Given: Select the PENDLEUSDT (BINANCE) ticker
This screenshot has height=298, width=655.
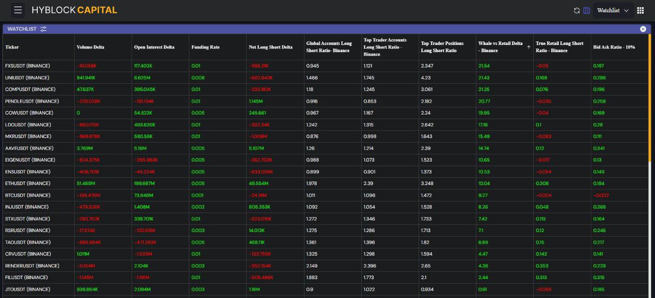Looking at the screenshot, I should click(x=32, y=101).
